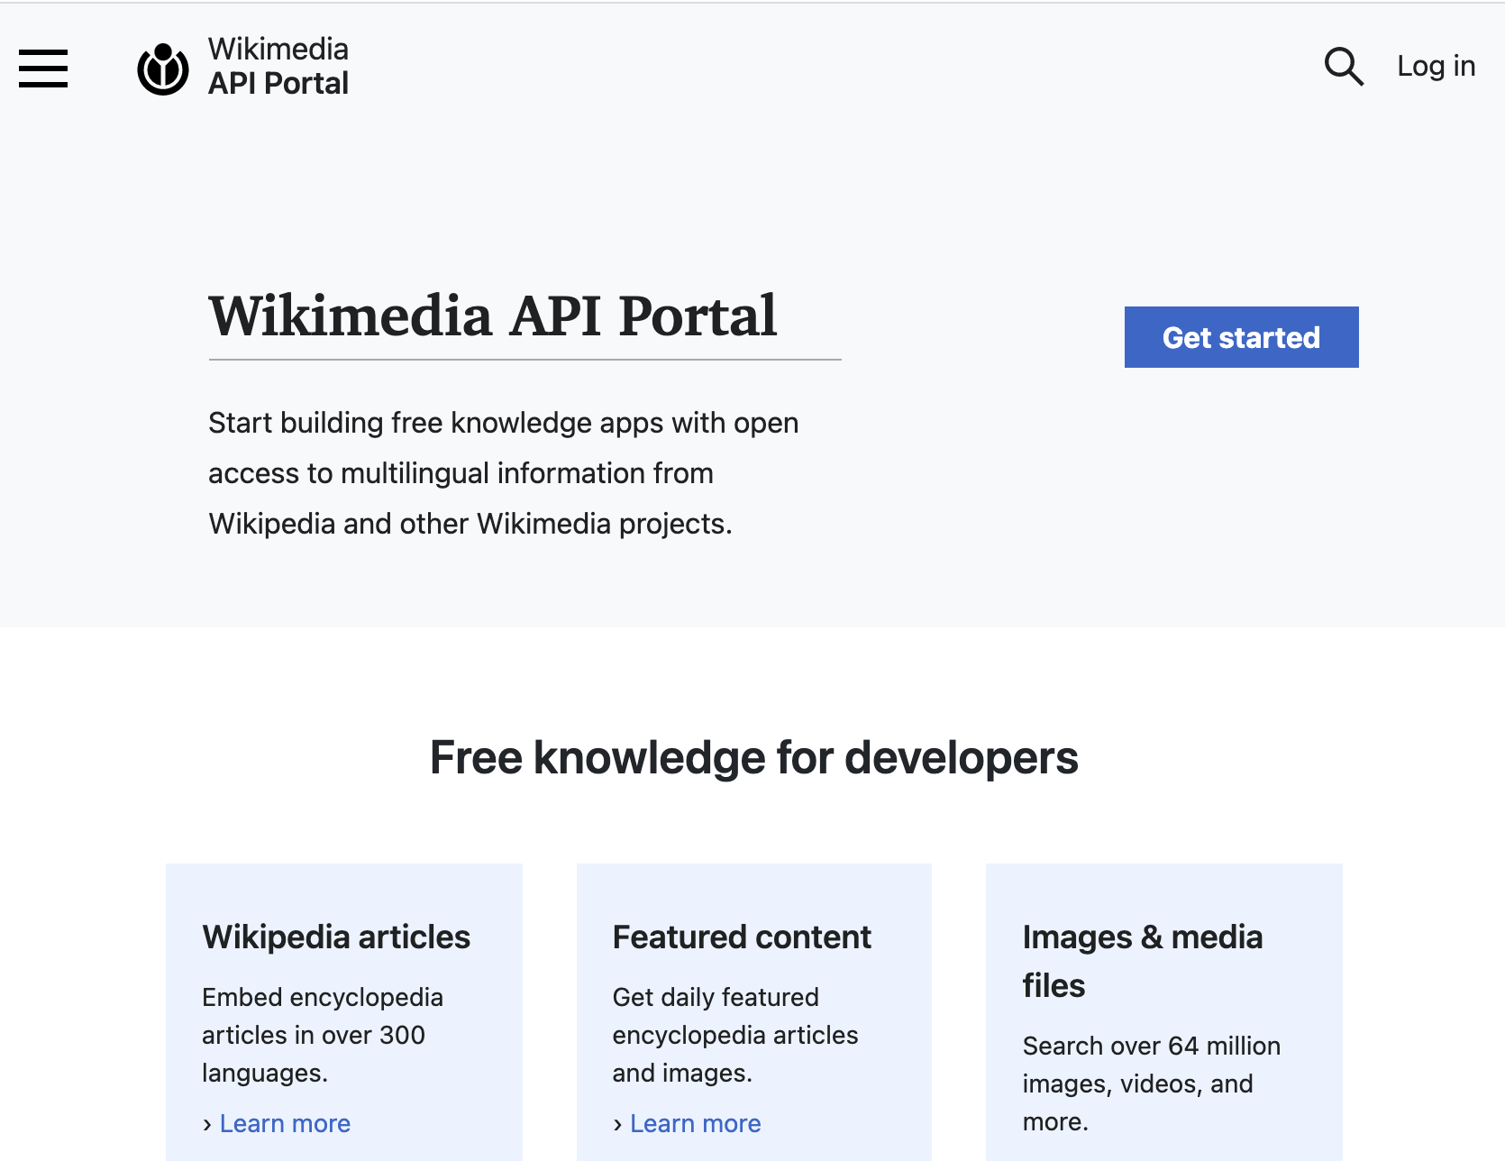Click chevron beside Featured content Learn more
Screen dimensions: 1505x1161
pyautogui.click(x=617, y=1124)
